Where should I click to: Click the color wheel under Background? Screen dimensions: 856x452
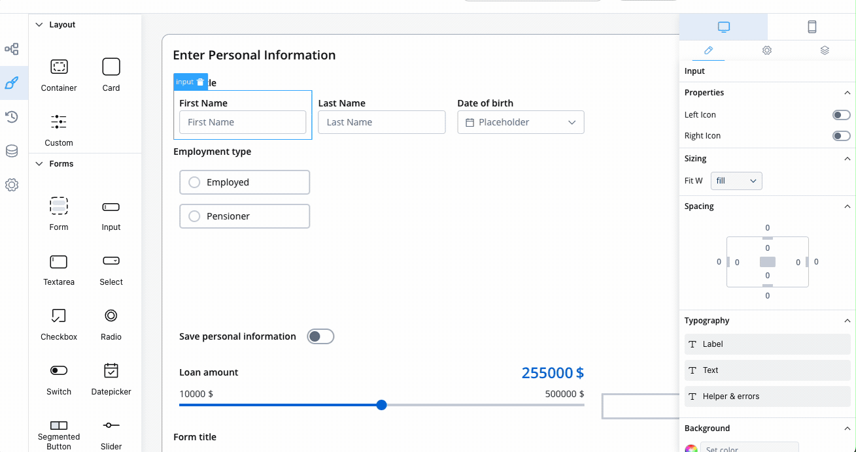pyautogui.click(x=691, y=449)
